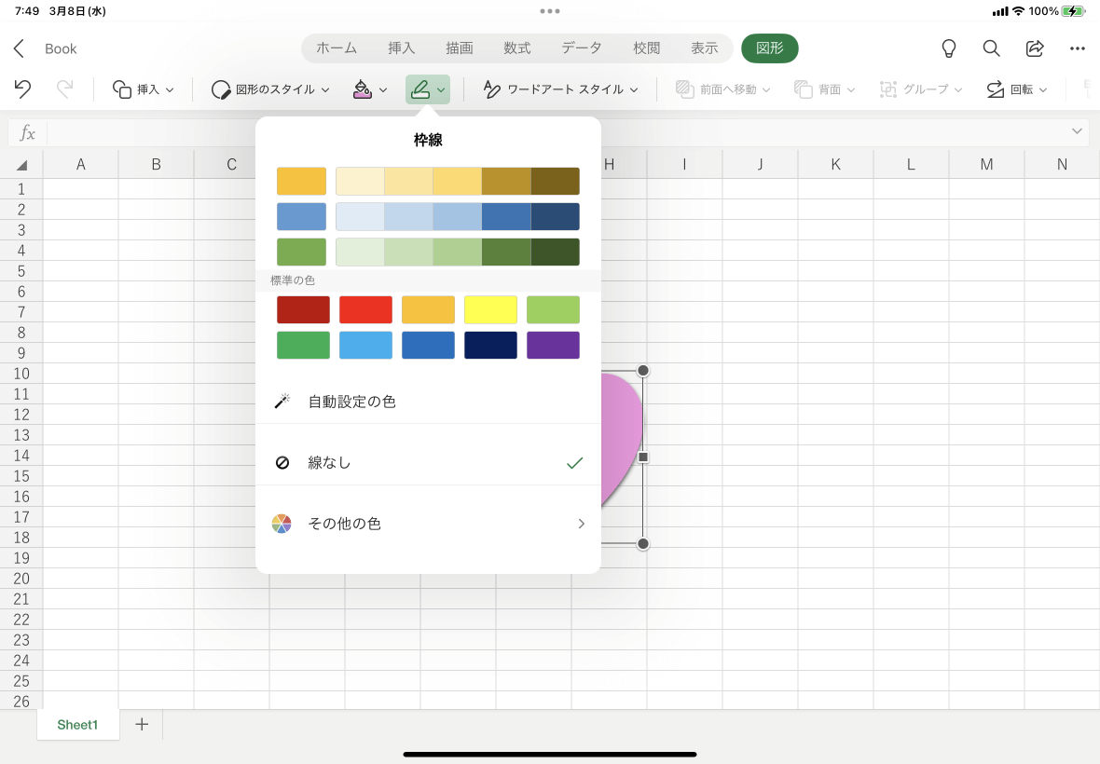Tap the green checkmark beside 線なし
This screenshot has width=1100, height=764.
click(574, 463)
